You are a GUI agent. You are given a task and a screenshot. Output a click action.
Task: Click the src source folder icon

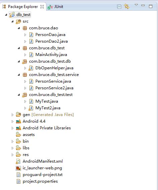pyautogui.click(x=18, y=22)
